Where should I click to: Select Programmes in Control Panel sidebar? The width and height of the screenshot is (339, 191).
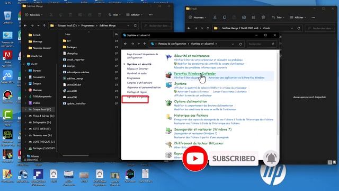(x=133, y=78)
